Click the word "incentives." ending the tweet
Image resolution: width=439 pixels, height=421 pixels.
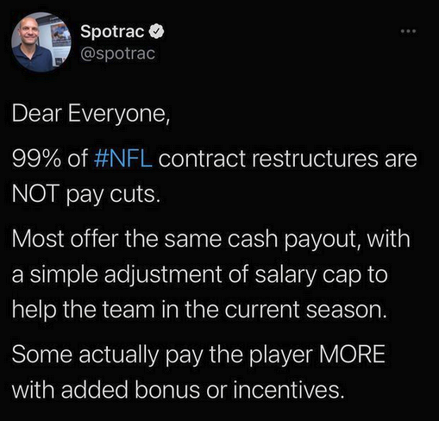(289, 390)
